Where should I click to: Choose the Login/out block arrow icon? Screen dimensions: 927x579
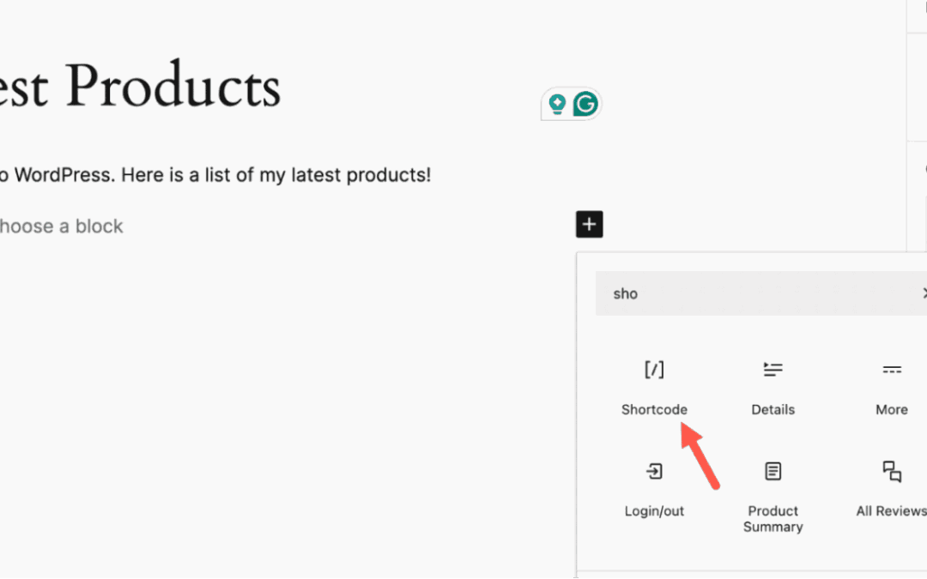click(654, 471)
